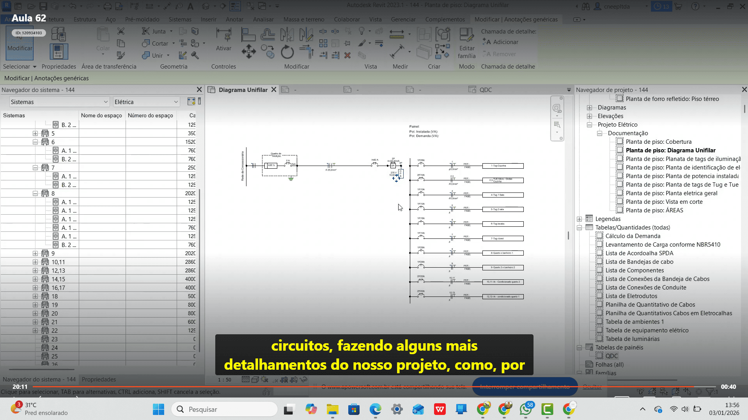
Task: Click the Edit Family (Editar família) button
Action: pos(466,43)
